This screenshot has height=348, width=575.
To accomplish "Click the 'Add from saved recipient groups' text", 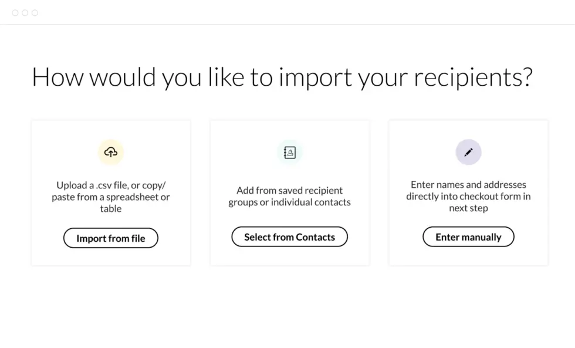I will tap(289, 196).
